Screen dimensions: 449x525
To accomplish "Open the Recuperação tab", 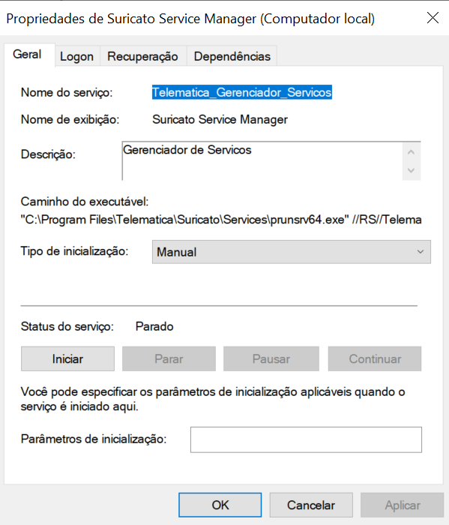I will point(143,56).
